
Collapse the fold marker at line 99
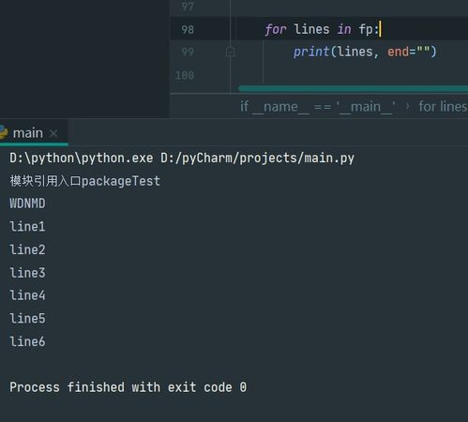click(231, 52)
